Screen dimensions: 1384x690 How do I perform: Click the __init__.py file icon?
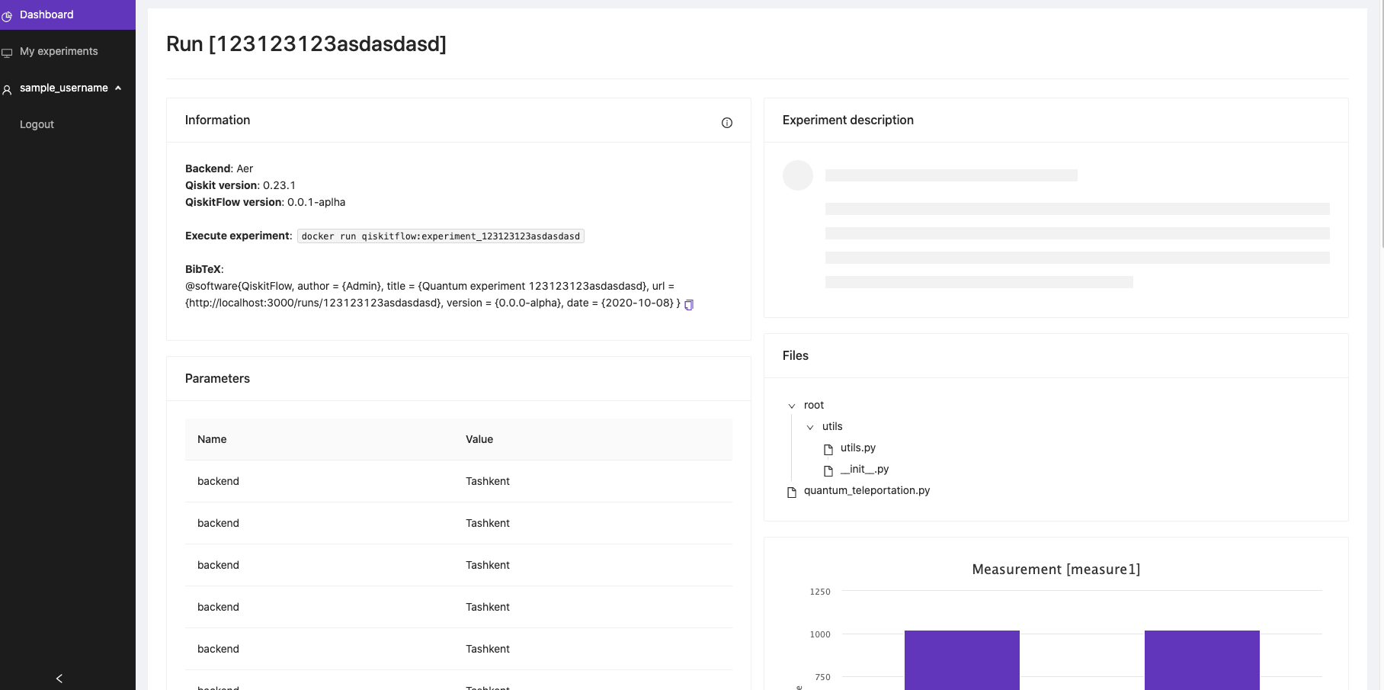tap(828, 470)
